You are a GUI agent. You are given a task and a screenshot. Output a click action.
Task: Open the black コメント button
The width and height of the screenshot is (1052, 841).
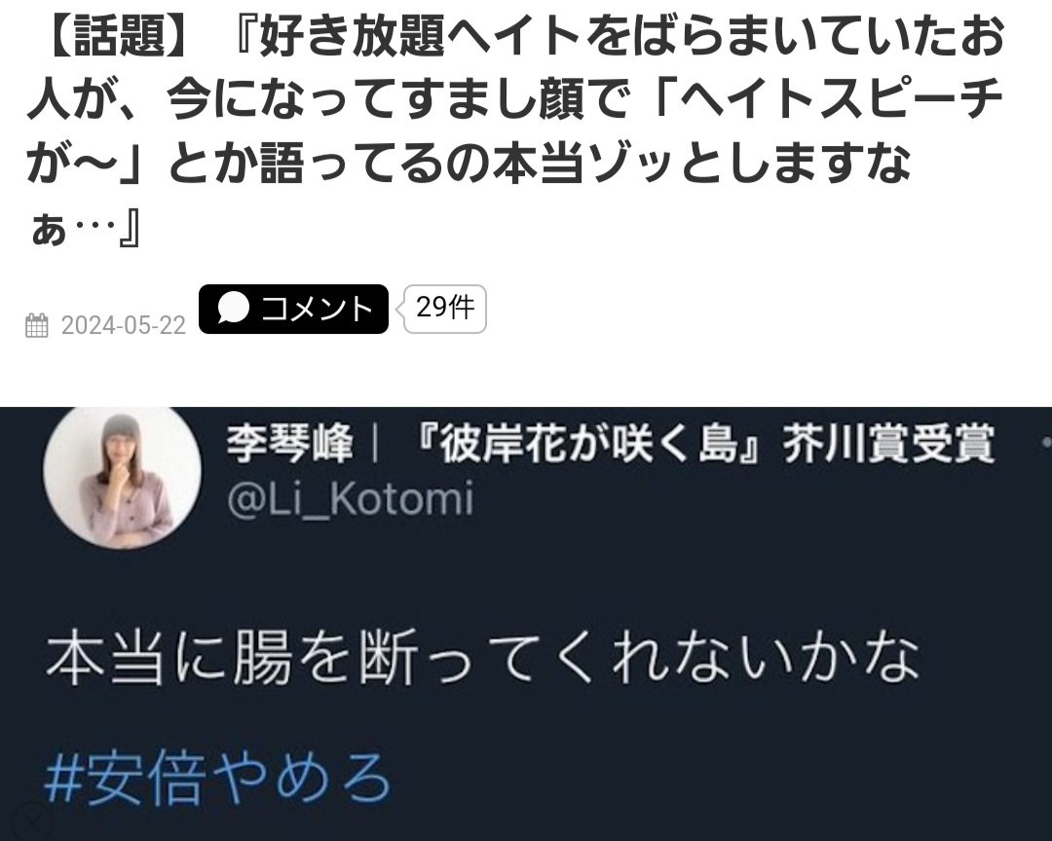coord(293,310)
